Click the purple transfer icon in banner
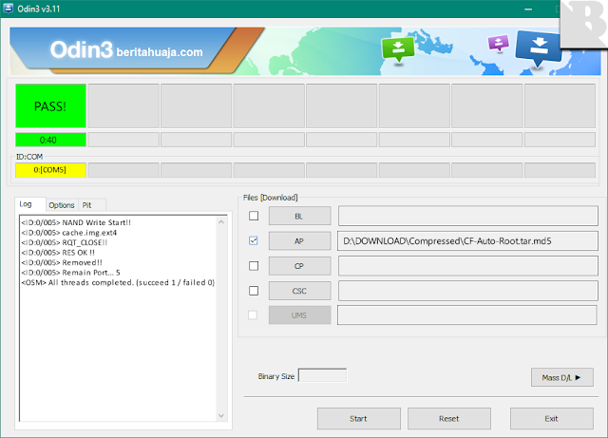Viewport: 608px width, 438px height. pos(498,43)
